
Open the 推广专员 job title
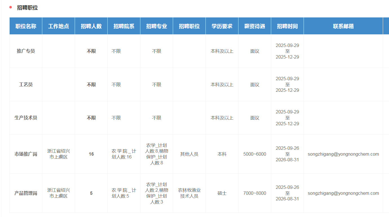(26, 51)
